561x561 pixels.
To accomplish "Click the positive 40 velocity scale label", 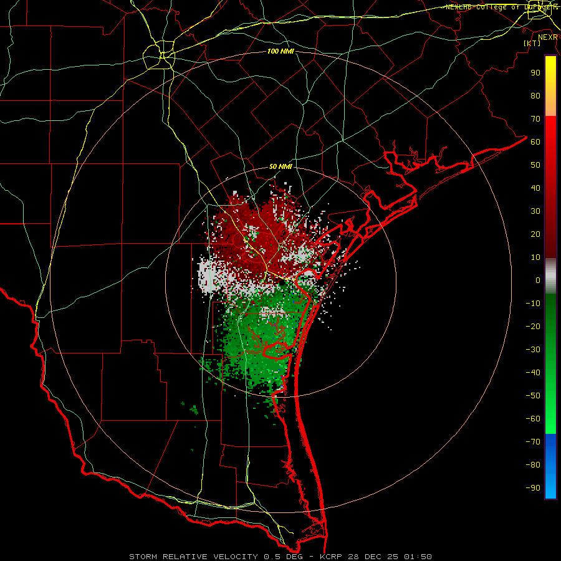I will (x=535, y=188).
